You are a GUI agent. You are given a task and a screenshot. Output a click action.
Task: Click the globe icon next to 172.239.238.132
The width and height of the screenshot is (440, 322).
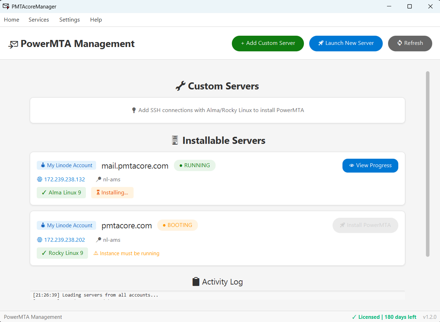pyautogui.click(x=39, y=179)
